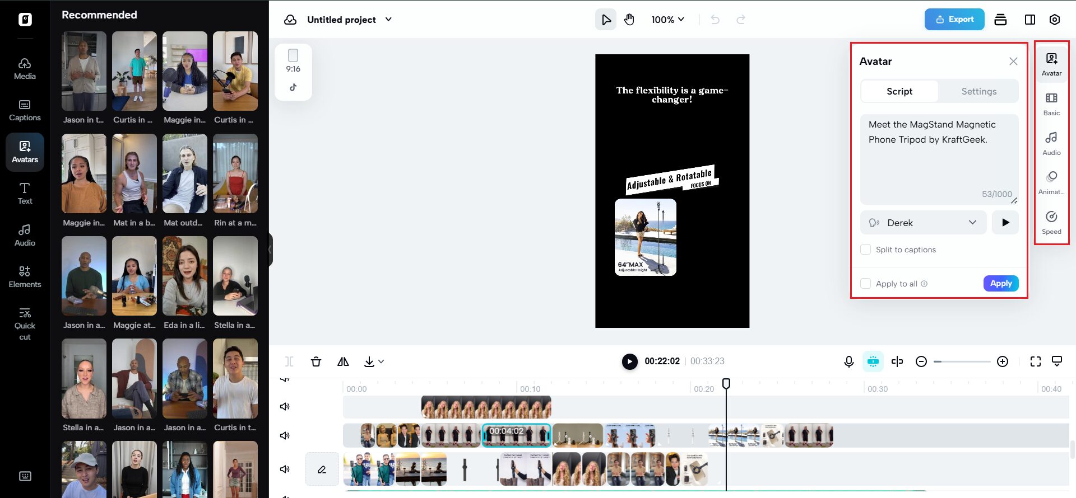Enable Apply to all checkbox
Image resolution: width=1076 pixels, height=498 pixels.
(x=866, y=284)
